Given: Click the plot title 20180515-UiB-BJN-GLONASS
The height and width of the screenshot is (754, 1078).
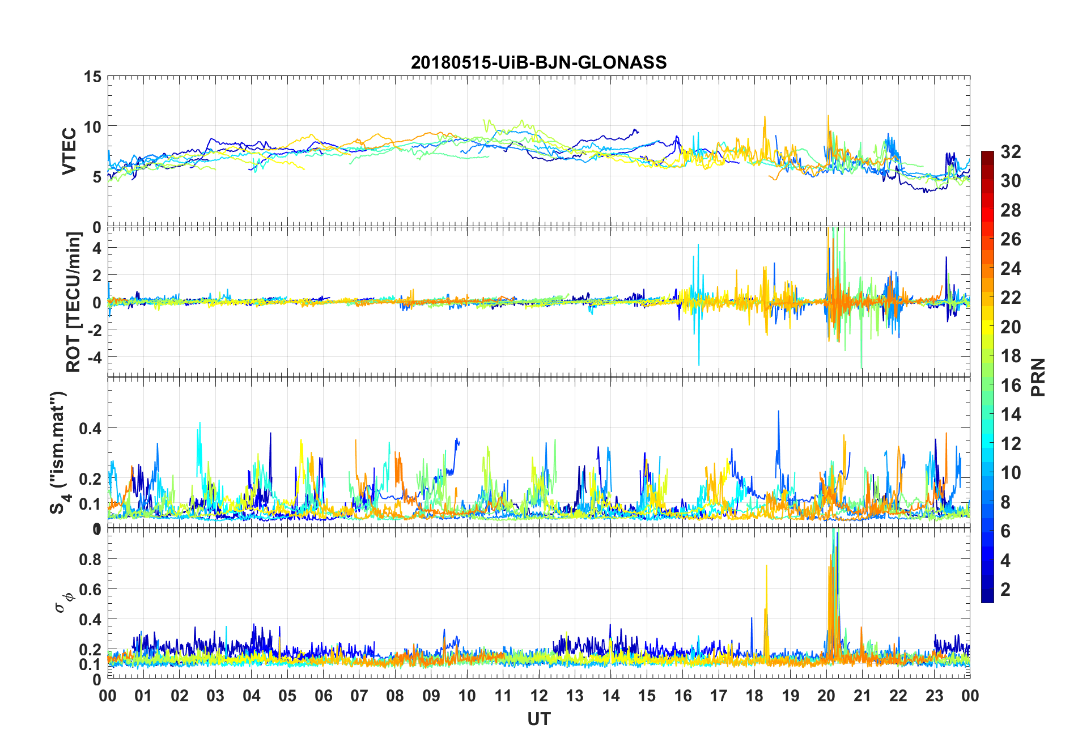Looking at the screenshot, I should [x=538, y=62].
